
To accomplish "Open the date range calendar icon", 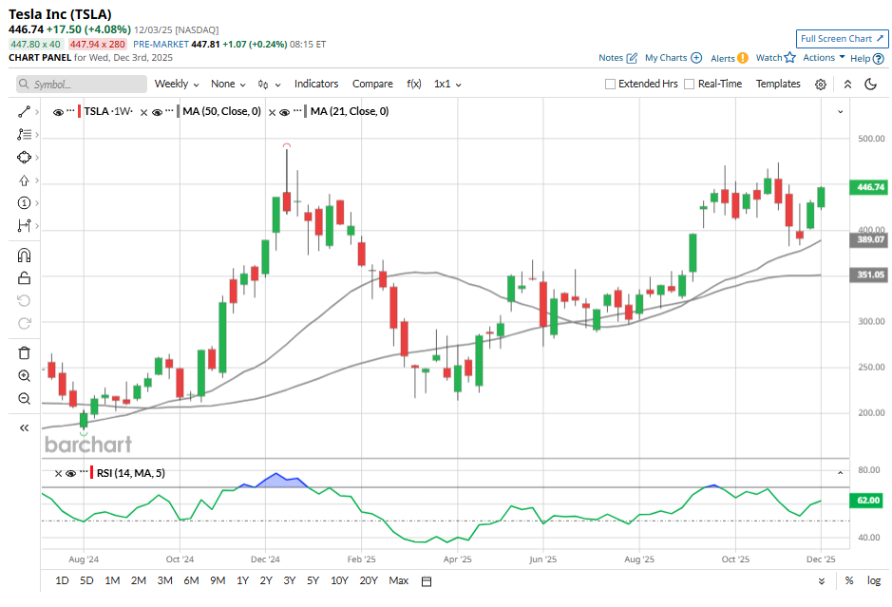I will 427,581.
